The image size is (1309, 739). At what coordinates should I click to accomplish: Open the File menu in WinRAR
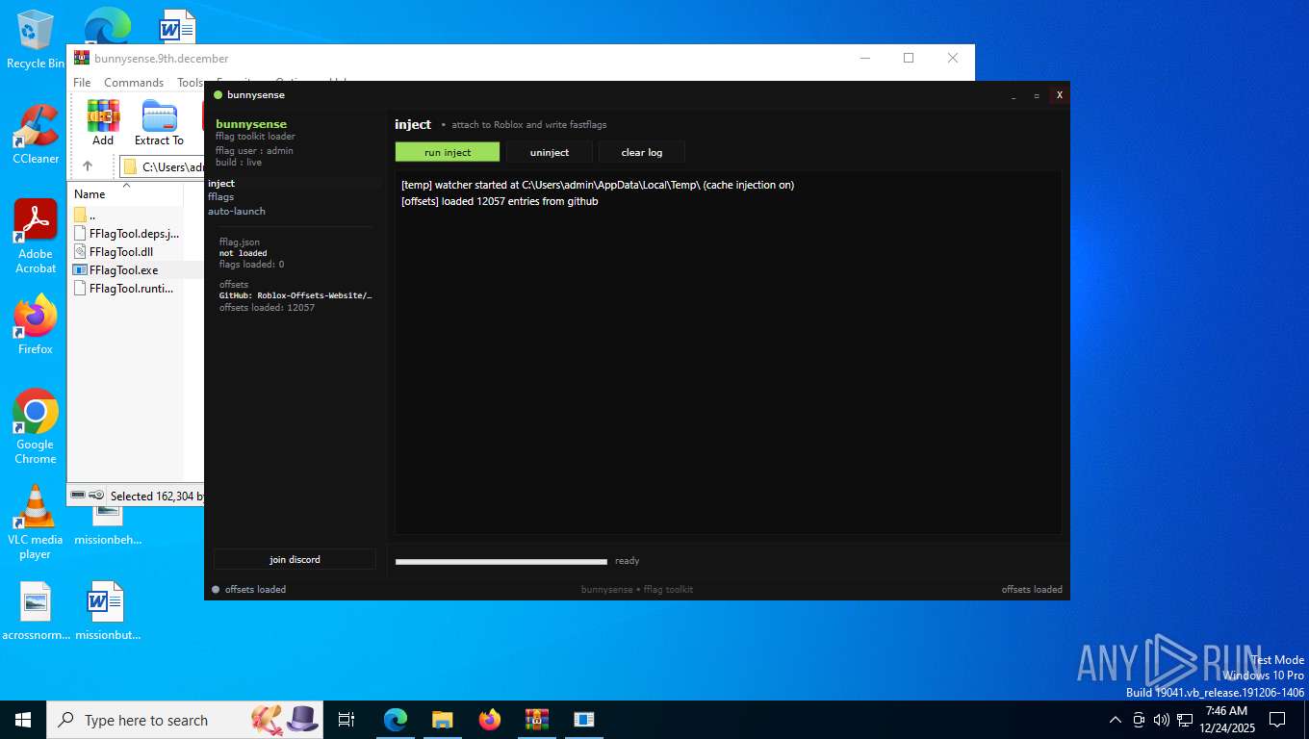point(82,83)
